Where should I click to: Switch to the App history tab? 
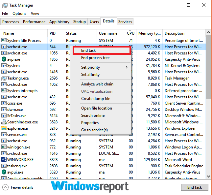pos(59,22)
